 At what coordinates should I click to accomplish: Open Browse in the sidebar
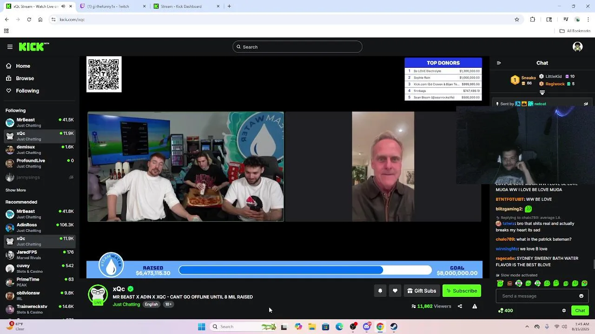coord(20,78)
